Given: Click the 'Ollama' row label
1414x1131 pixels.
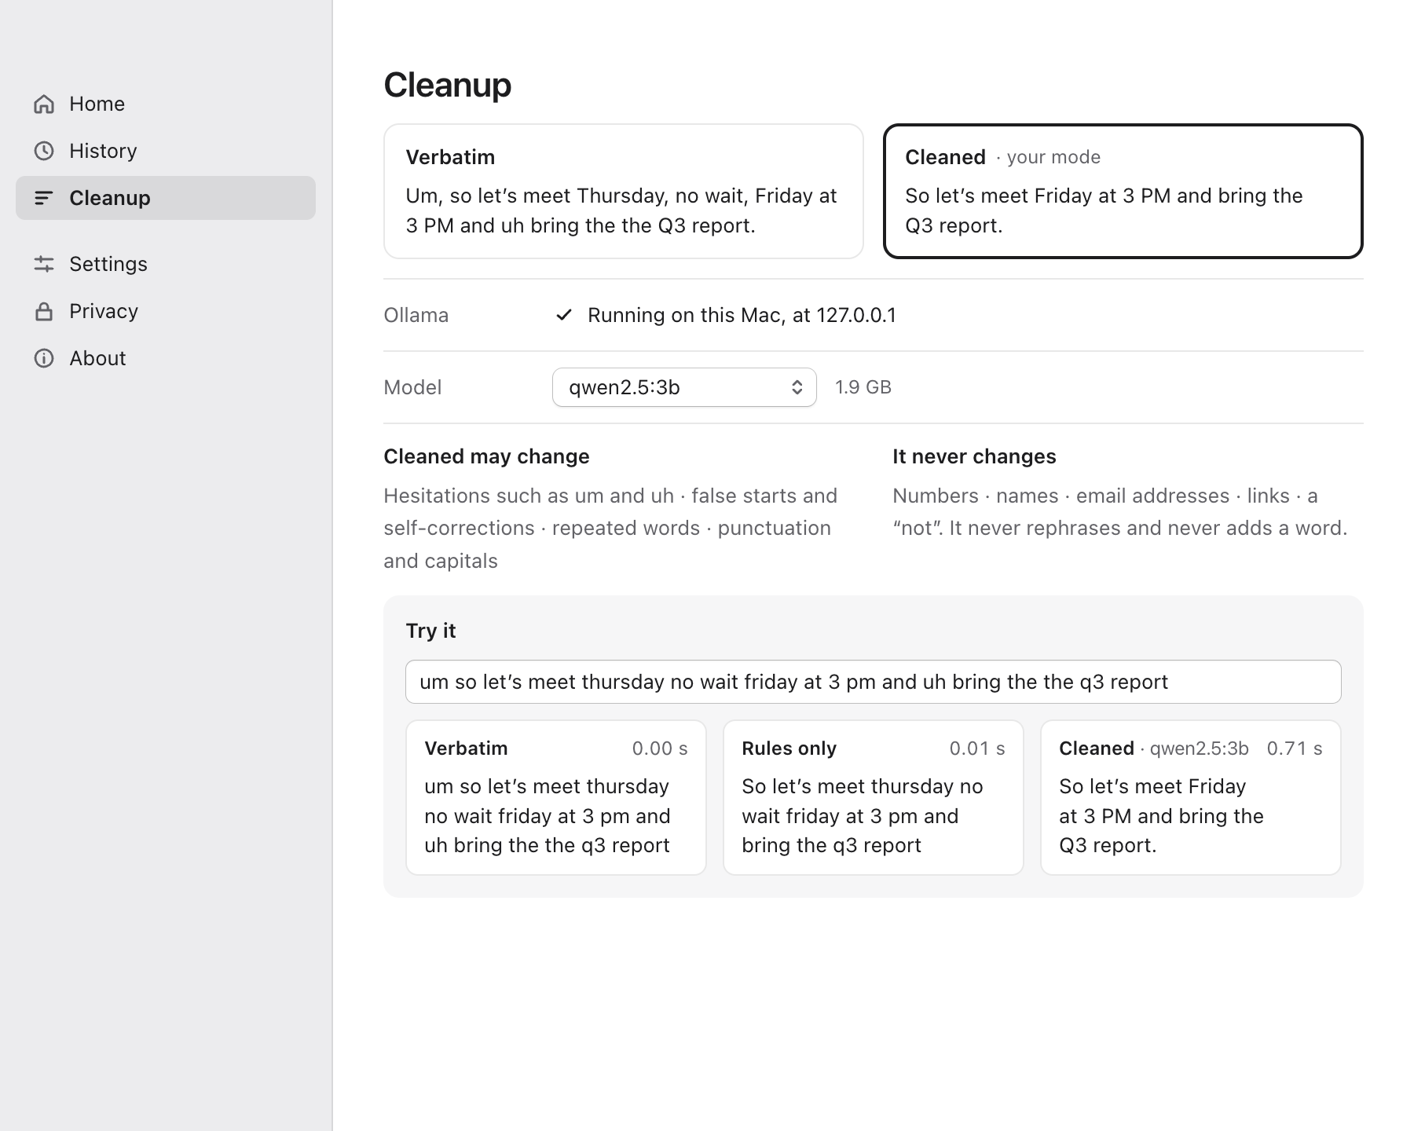Looking at the screenshot, I should click(x=416, y=315).
